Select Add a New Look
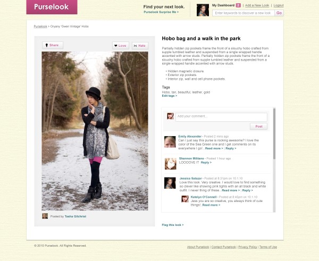 [x=257, y=5]
